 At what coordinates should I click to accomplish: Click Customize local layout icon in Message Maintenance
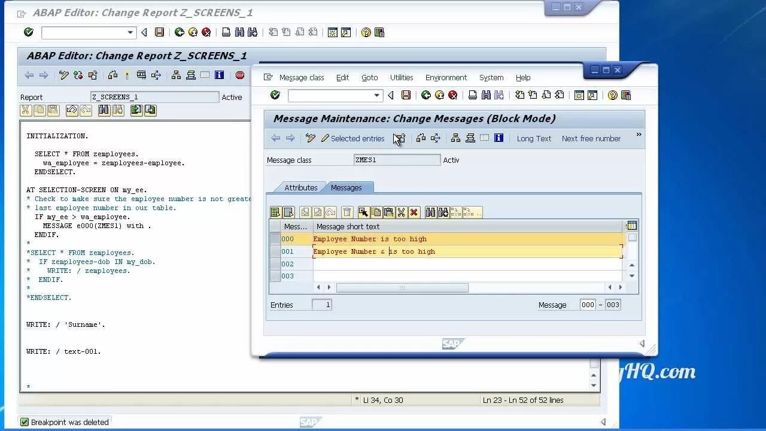click(626, 95)
